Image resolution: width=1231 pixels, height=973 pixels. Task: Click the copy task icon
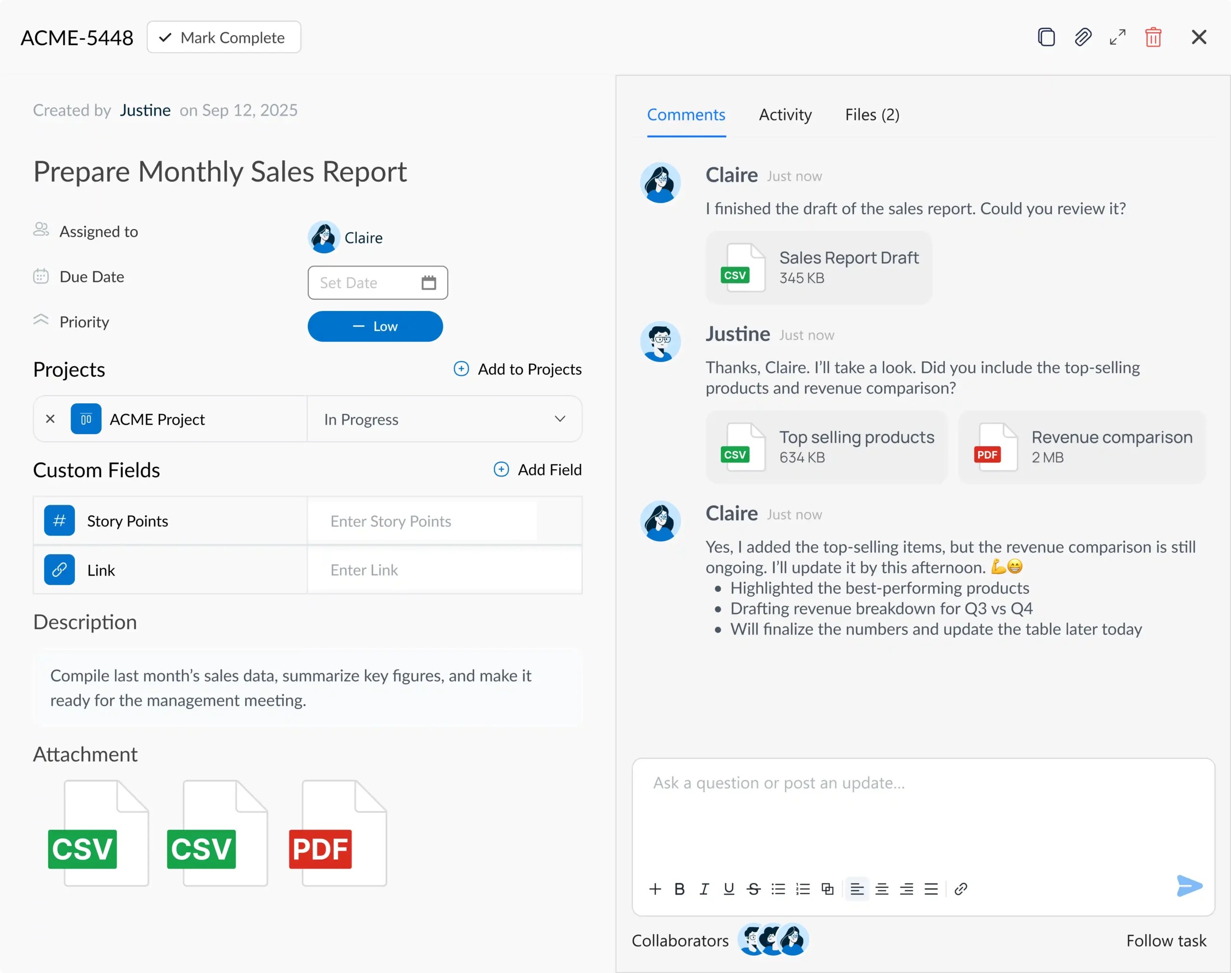[1046, 37]
